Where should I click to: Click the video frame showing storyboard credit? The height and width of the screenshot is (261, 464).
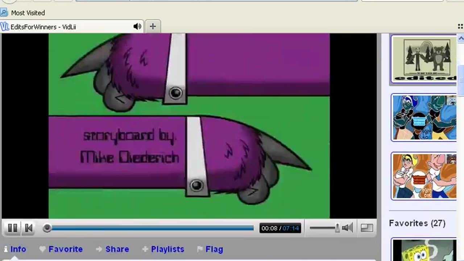(189, 126)
